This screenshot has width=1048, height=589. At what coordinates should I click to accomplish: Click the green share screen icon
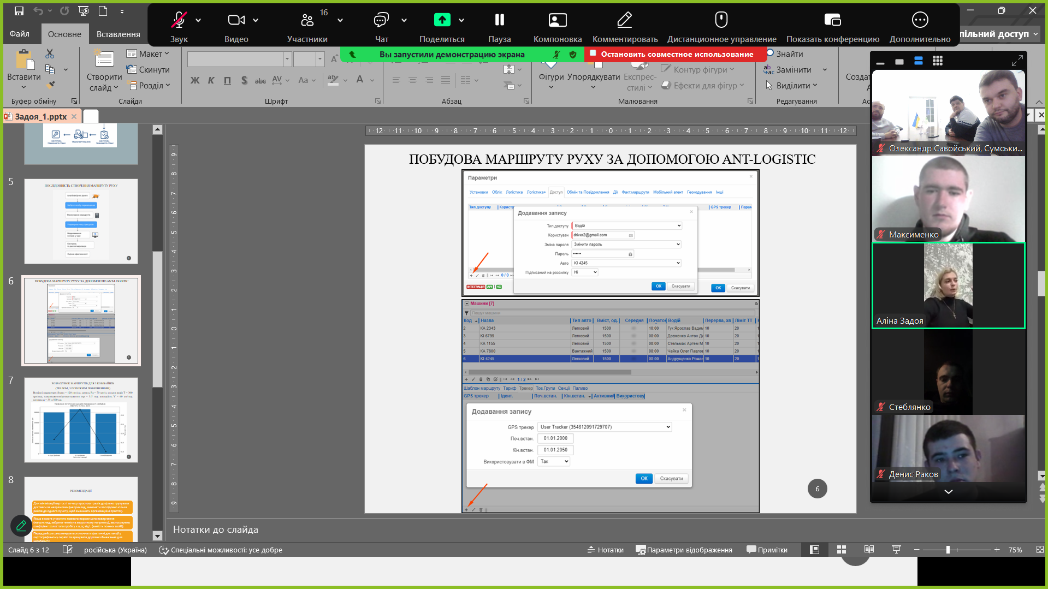[x=442, y=20]
